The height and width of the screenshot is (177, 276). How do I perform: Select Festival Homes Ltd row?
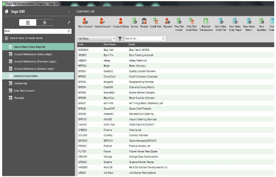click(x=176, y=146)
